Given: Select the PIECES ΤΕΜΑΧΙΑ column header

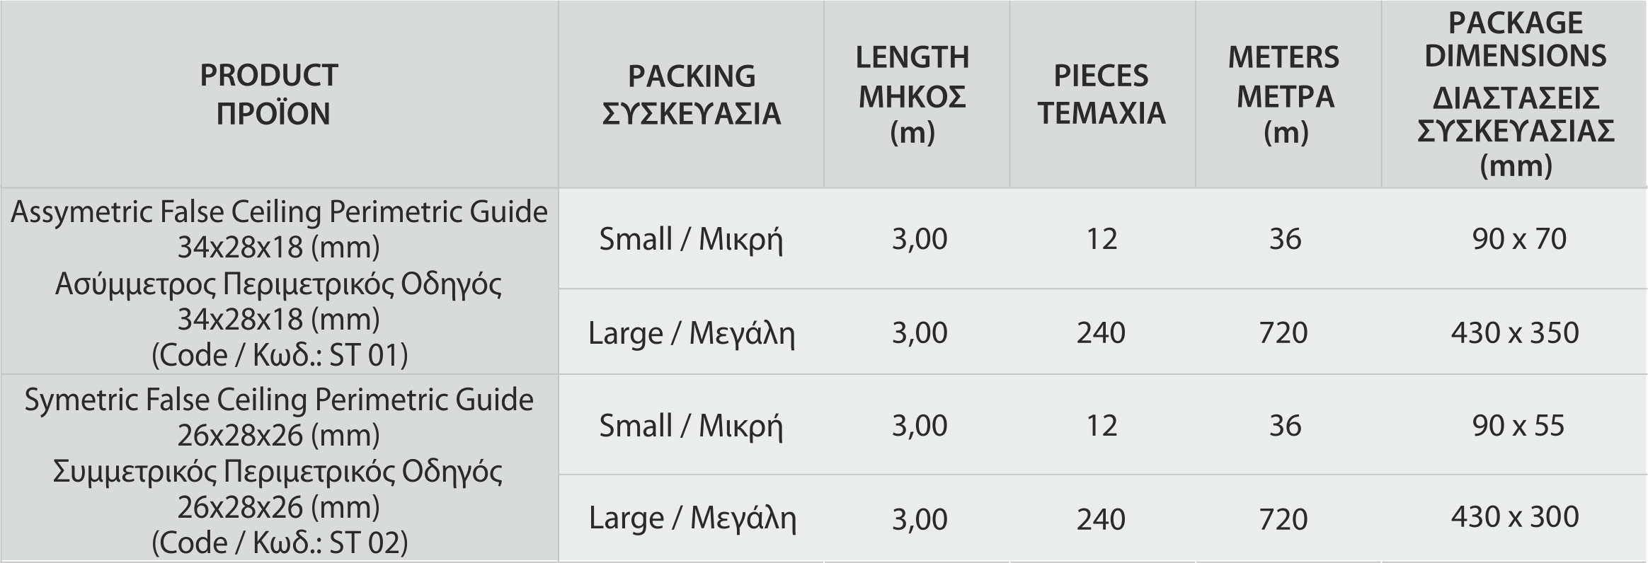Looking at the screenshot, I should pos(1101,94).
